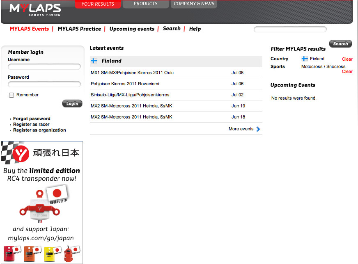Clear the Country filter
This screenshot has width=358, height=264.
pyautogui.click(x=347, y=59)
